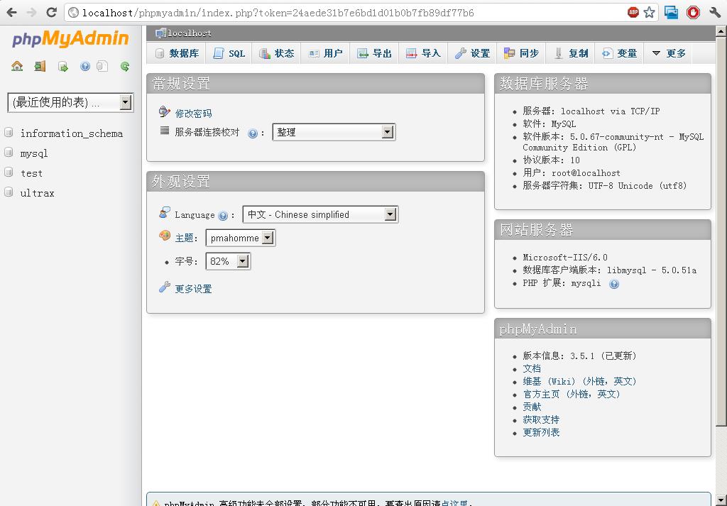Image resolution: width=727 pixels, height=506 pixels.
Task: Expand the 更多 menu
Action: pyautogui.click(x=669, y=53)
